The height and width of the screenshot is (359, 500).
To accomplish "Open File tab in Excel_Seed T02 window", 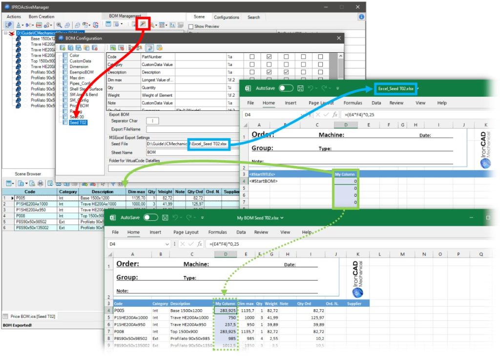I will tap(250, 103).
